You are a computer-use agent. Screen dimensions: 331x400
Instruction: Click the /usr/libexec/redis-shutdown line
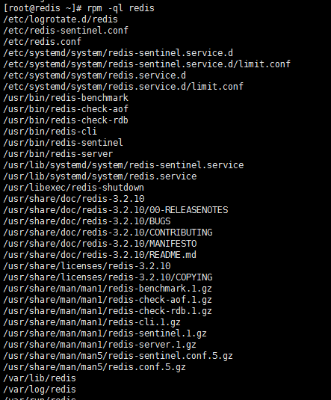[74, 188]
